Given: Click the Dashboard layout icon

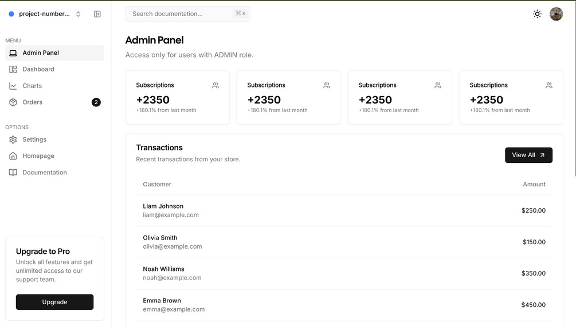Looking at the screenshot, I should pyautogui.click(x=13, y=69).
